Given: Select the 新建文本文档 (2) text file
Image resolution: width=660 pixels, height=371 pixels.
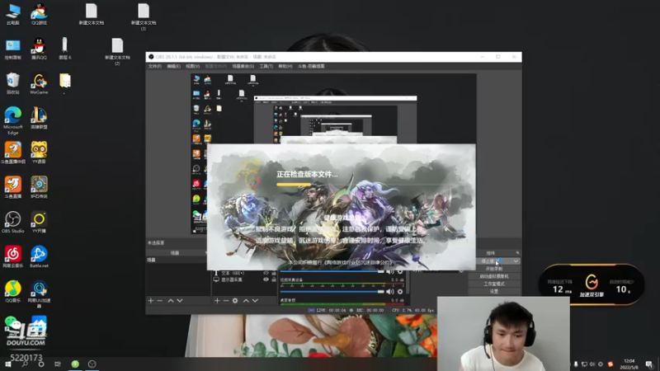Looking at the screenshot, I should (117, 52).
